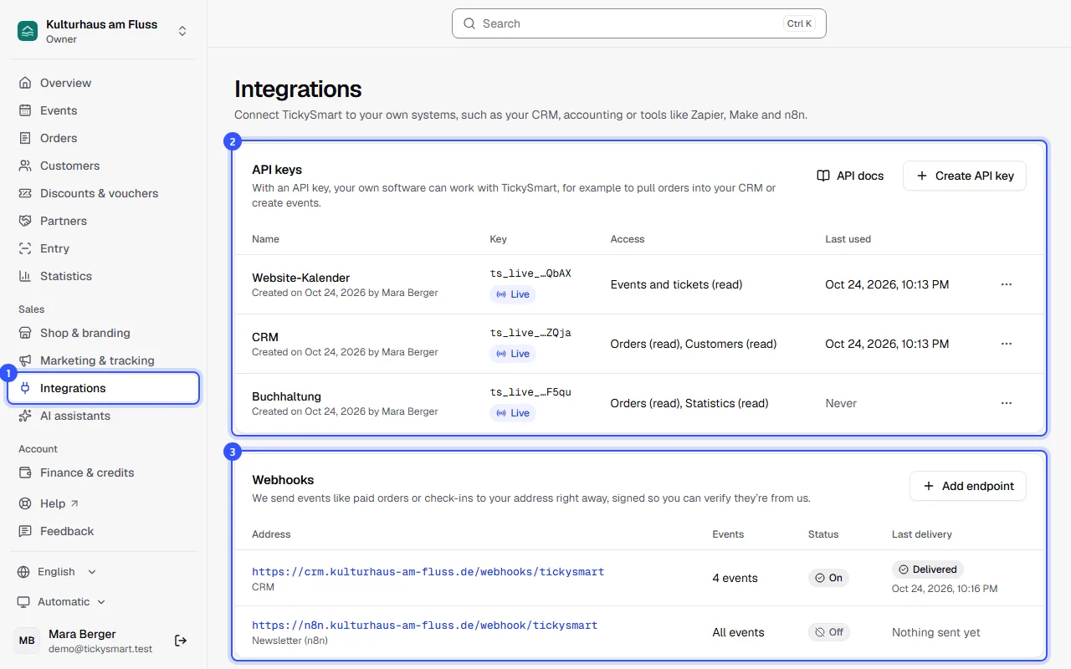Click "Orders (read), Statistics (read)" access text
This screenshot has height=669, width=1071.
click(x=689, y=403)
